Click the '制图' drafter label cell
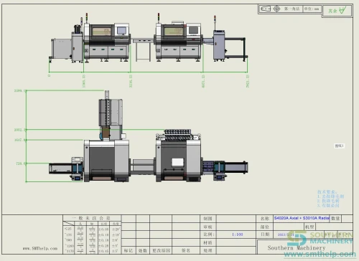The image size is (359, 261). pos(208,219)
